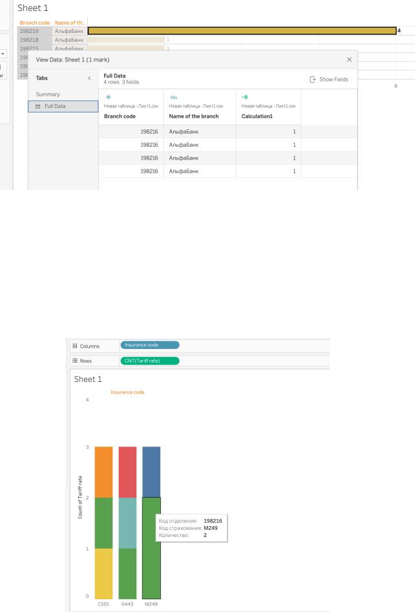Click the 4 rows 3 fields summary text
The height and width of the screenshot is (612, 415).
pyautogui.click(x=122, y=82)
